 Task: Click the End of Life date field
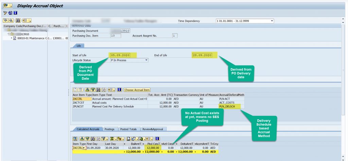click(x=202, y=55)
